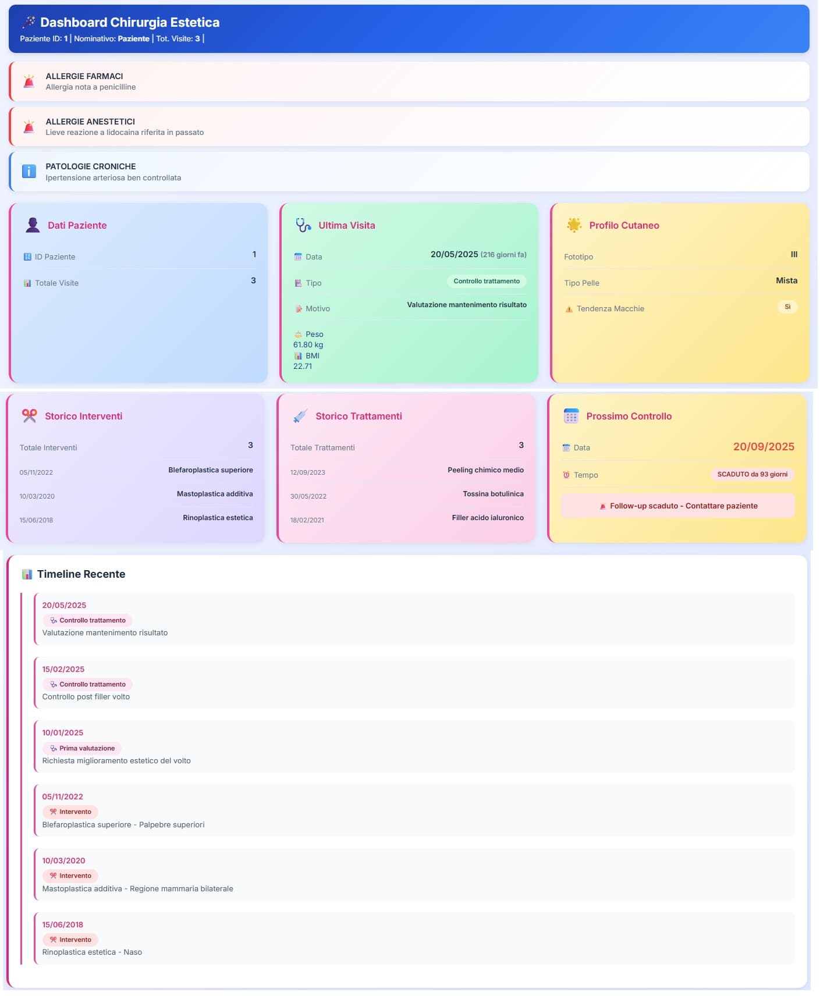Click the Intervento tag under 05/11/2022

click(x=70, y=812)
